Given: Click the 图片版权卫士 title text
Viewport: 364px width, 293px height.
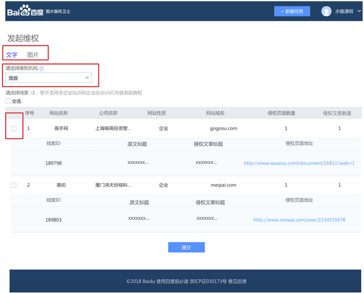Looking at the screenshot, I should [58, 11].
